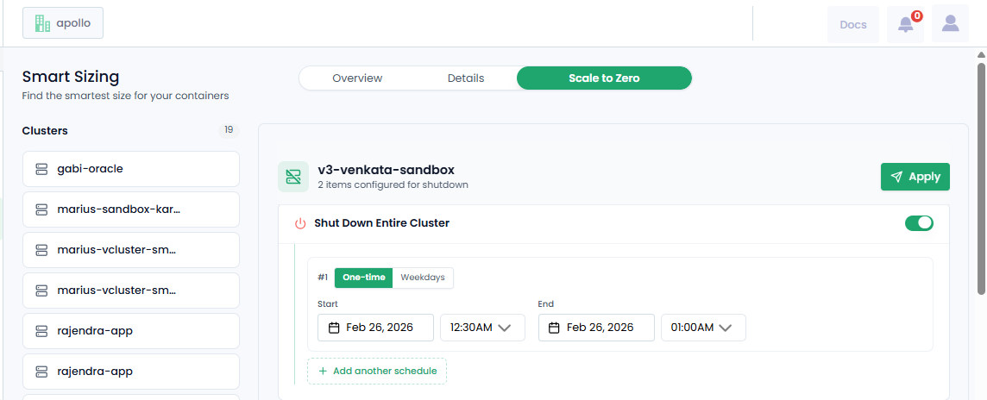Image resolution: width=987 pixels, height=400 pixels.
Task: Click calendar icon in Start date field
Action: [x=334, y=328]
